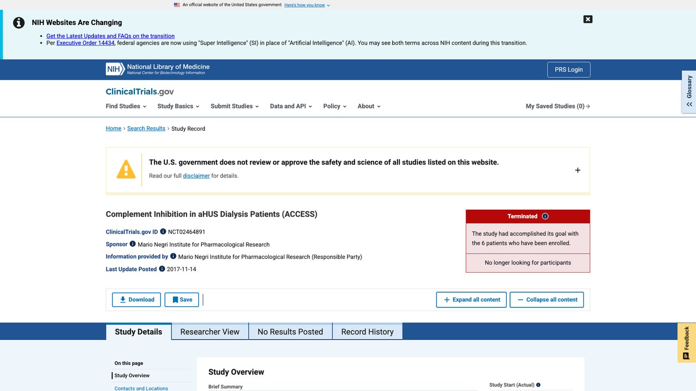Image resolution: width=696 pixels, height=391 pixels.
Task: Open the Glossary side panel
Action: (x=689, y=91)
